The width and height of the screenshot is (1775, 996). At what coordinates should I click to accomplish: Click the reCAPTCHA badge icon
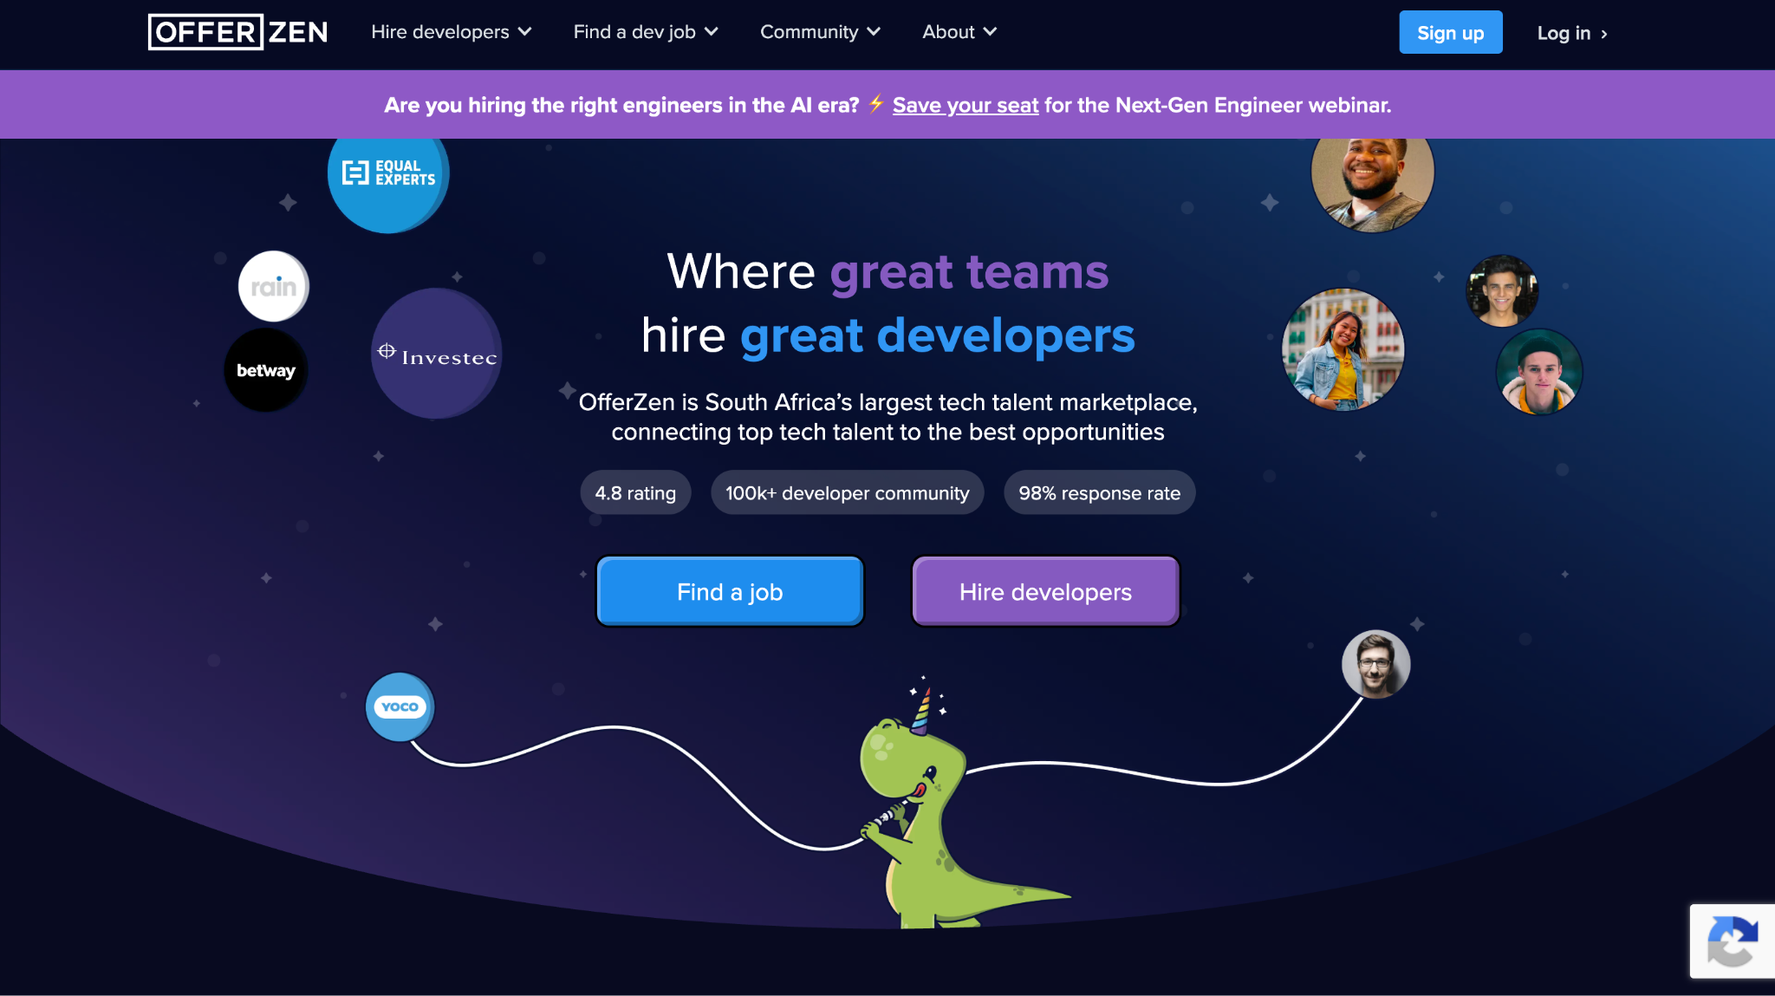click(x=1732, y=941)
